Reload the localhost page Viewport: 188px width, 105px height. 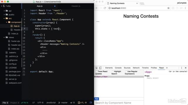(x=105, y=8)
